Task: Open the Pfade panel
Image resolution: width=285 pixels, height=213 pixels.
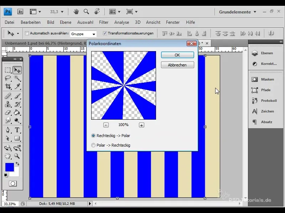Action: pyautogui.click(x=261, y=90)
